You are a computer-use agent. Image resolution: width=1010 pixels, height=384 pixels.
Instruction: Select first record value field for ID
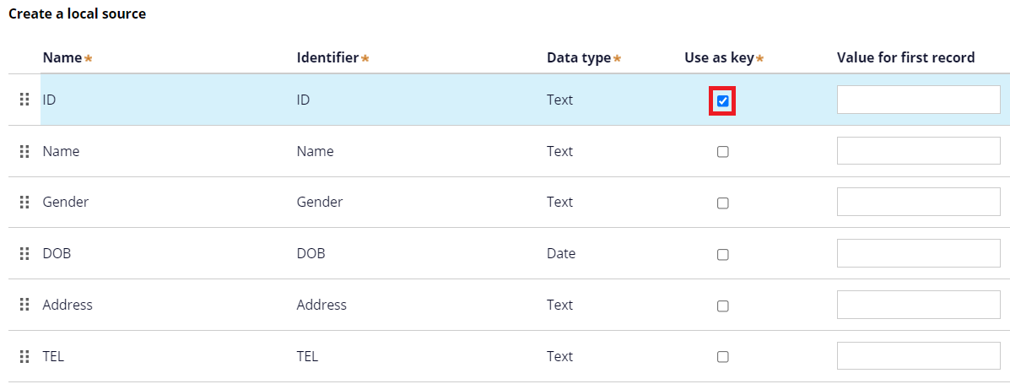coord(919,100)
